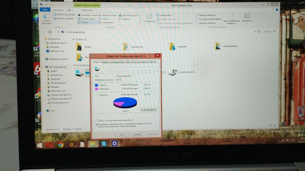This screenshot has width=305, height=171.
Task: Uncheck Разрешить индексировать содержимое checkbox
Action: pos(97,125)
